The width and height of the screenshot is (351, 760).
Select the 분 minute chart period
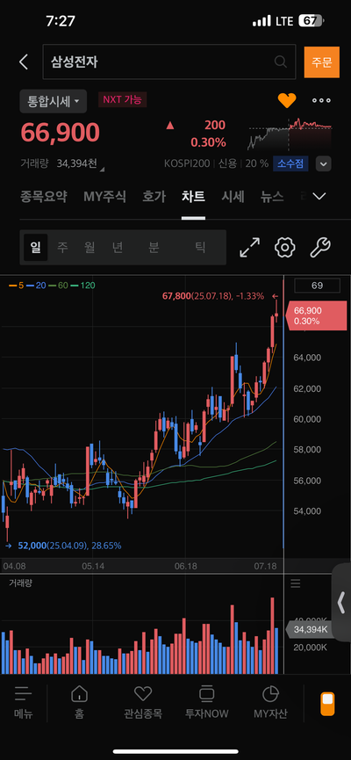click(154, 248)
